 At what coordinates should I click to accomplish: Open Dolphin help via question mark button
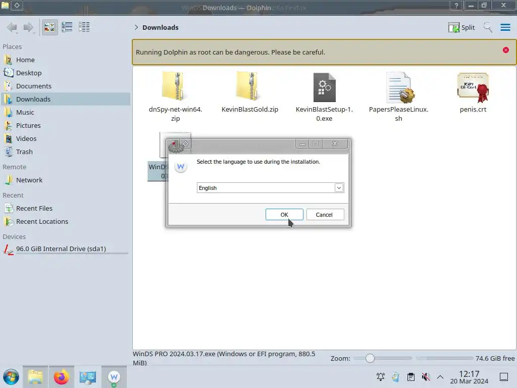point(456,5)
